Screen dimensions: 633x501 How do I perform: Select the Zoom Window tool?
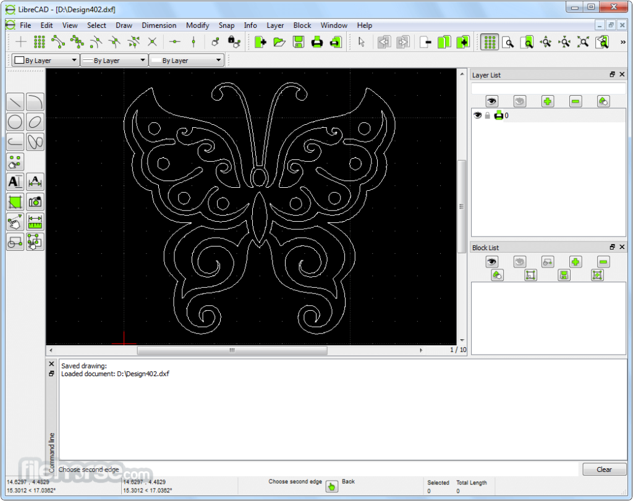(527, 42)
